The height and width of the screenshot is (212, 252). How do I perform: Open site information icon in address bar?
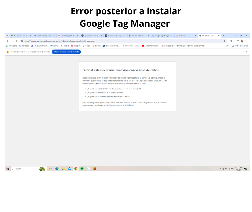(x=22, y=41)
